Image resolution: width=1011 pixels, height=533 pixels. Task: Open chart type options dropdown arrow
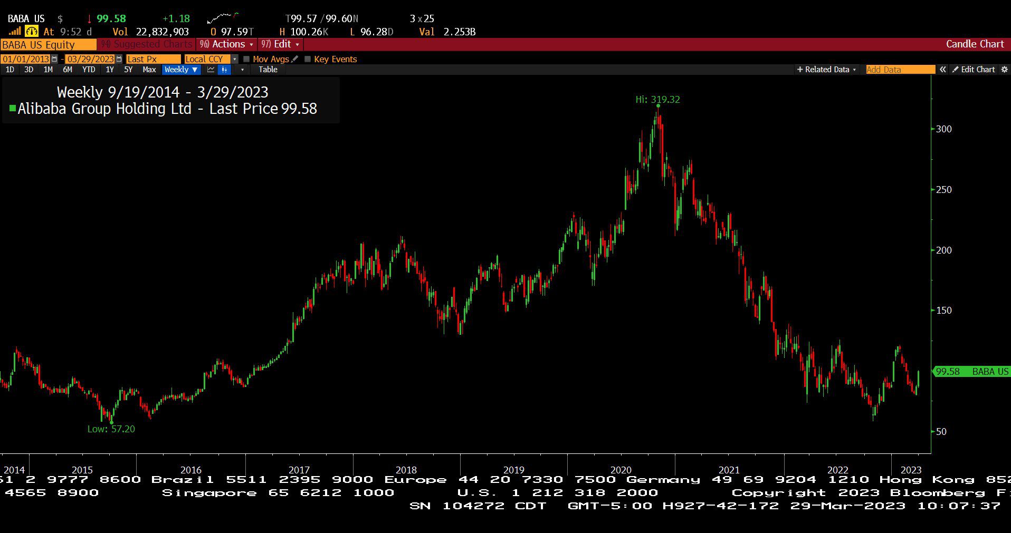pyautogui.click(x=242, y=70)
